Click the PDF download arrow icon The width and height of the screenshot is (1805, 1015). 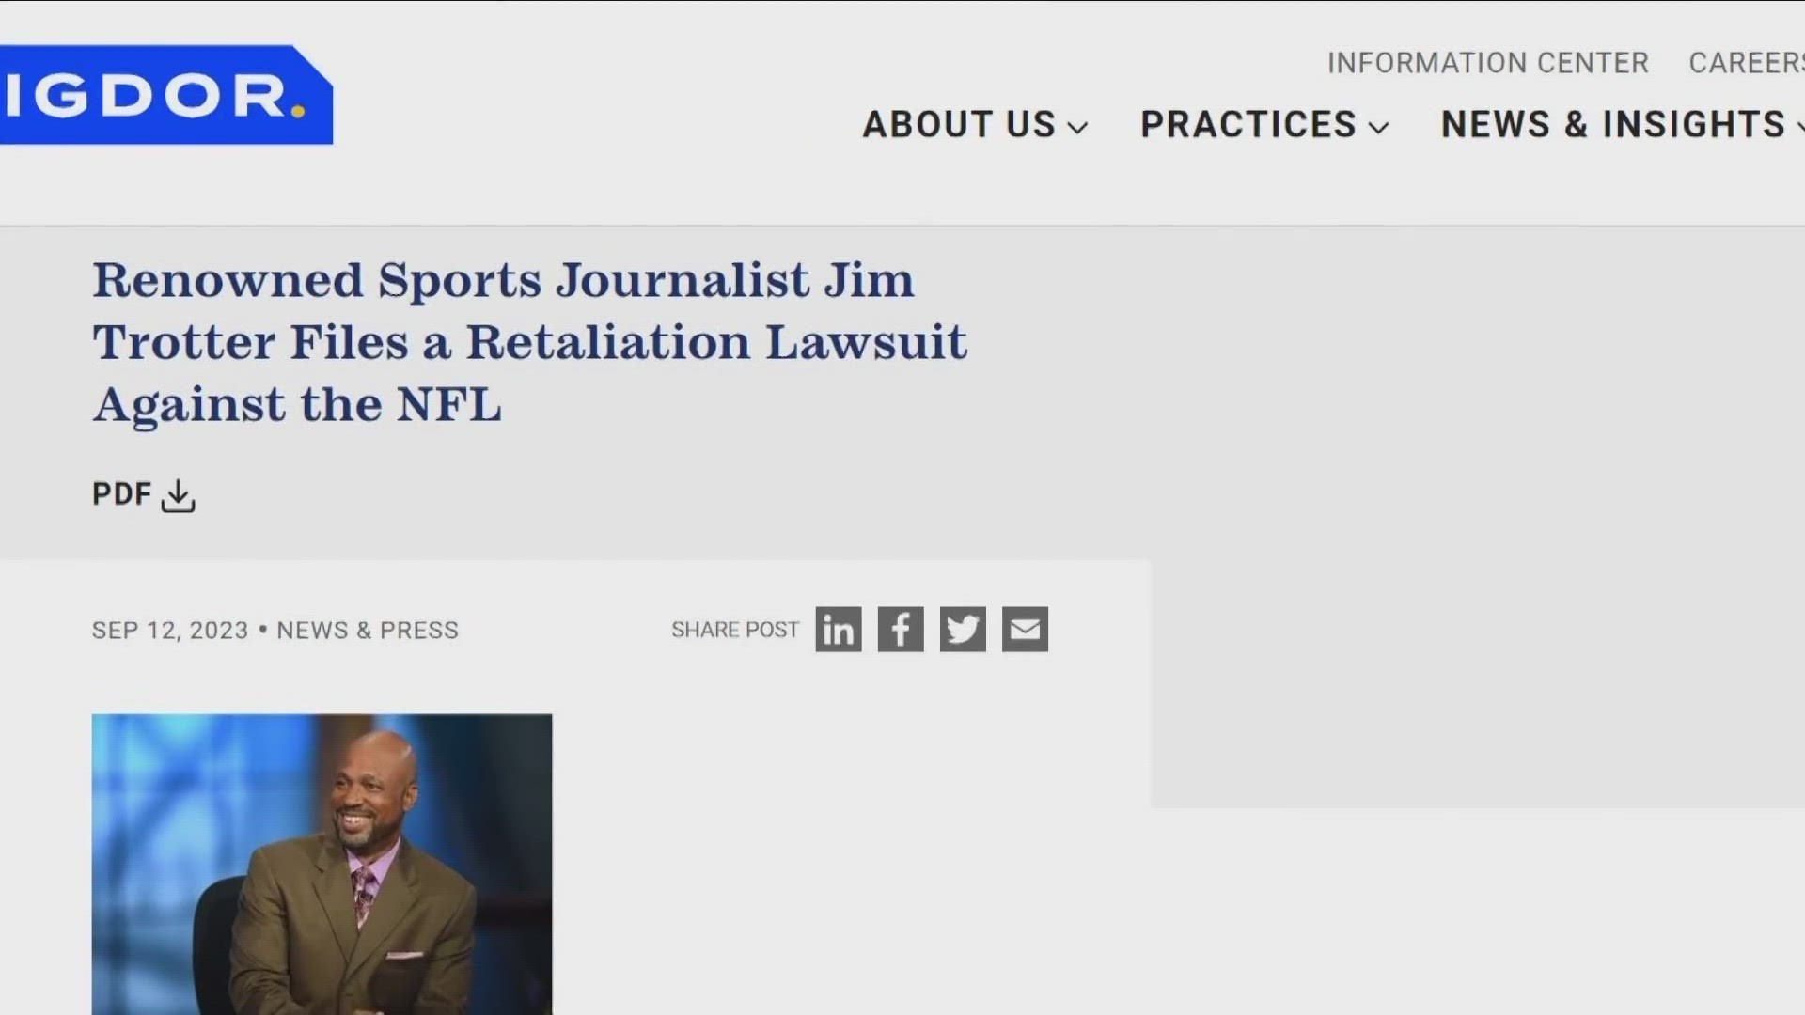click(x=178, y=495)
